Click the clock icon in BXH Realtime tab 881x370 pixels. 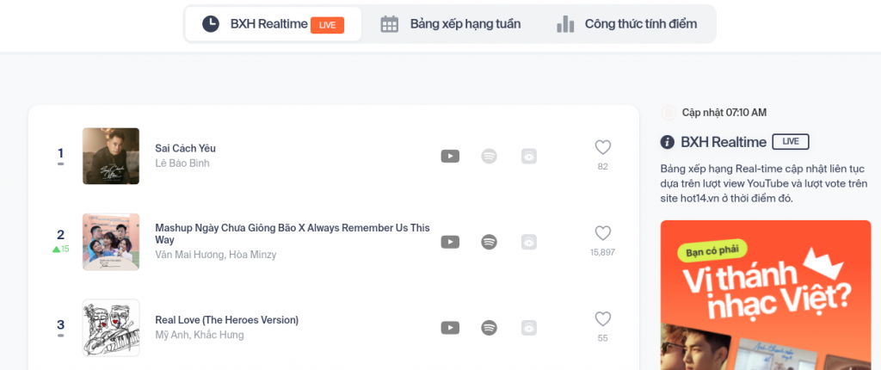click(211, 24)
